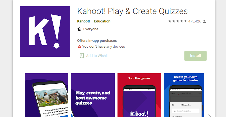The width and height of the screenshot is (226, 117).
Task: Click the app title Kahoot! Play & Create Quizzes
Action: click(132, 11)
